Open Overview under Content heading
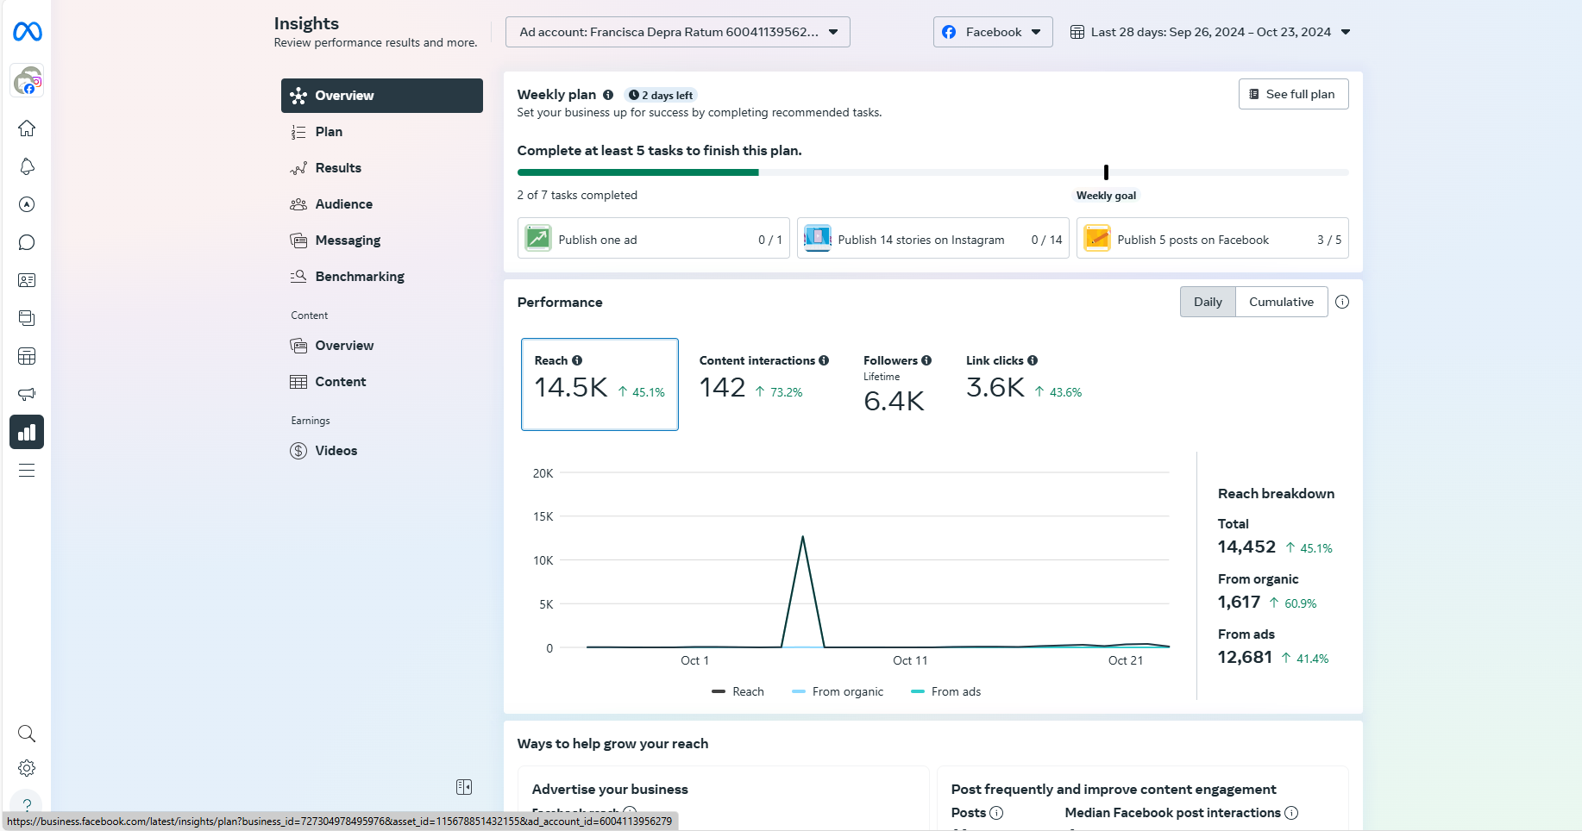 click(382, 346)
